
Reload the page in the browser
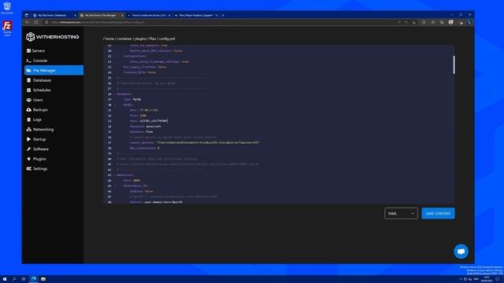click(x=36, y=22)
